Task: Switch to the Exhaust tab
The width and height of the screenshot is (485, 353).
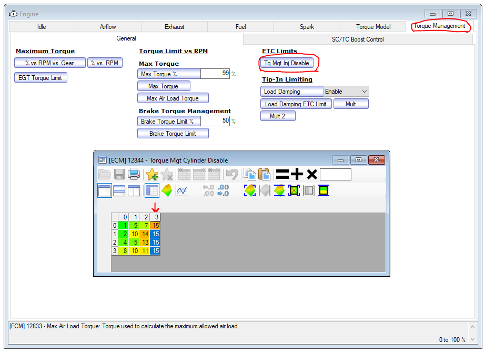Action: pos(174,27)
